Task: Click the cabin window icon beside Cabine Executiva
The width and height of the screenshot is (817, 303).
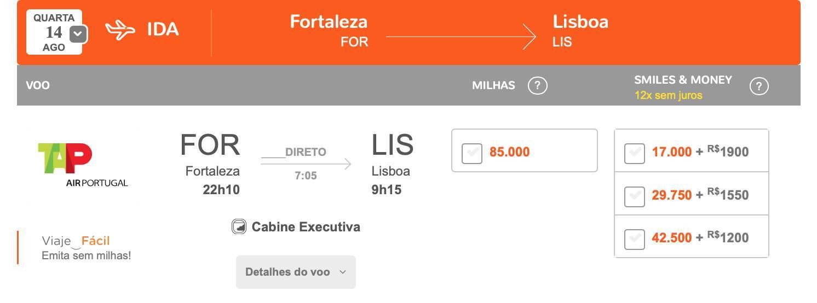Action: pos(239,226)
